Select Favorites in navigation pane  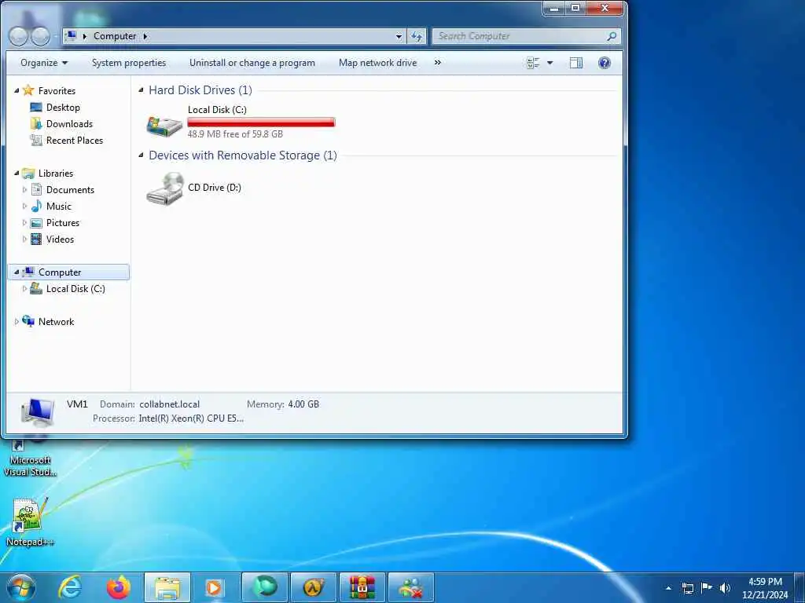click(57, 91)
